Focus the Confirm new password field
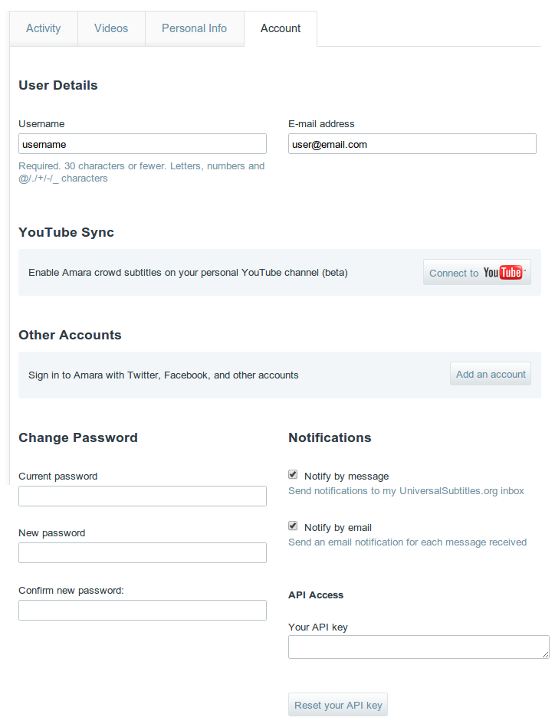 (x=143, y=610)
